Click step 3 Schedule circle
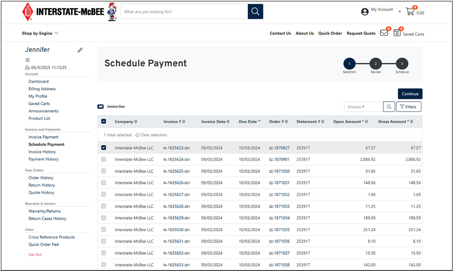 click(x=402, y=64)
